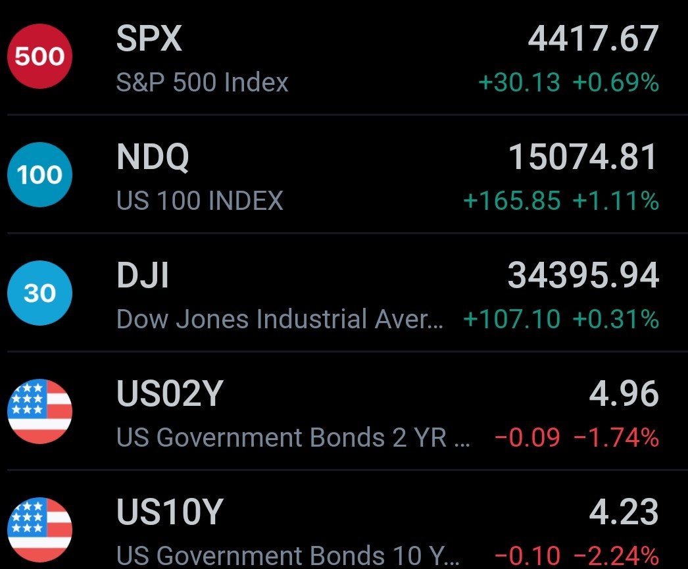
Task: Tap NDQ price 15074.81
Action: click(583, 158)
